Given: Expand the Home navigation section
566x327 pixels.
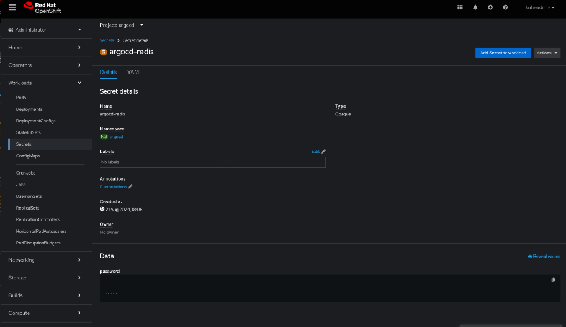Looking at the screenshot, I should click(x=45, y=47).
